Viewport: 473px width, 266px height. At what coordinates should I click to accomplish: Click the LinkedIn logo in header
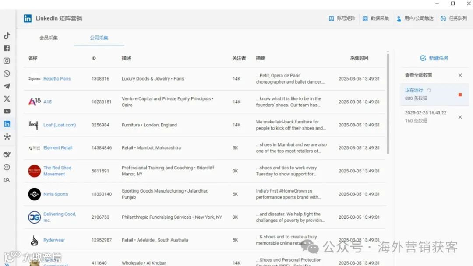[x=28, y=18]
